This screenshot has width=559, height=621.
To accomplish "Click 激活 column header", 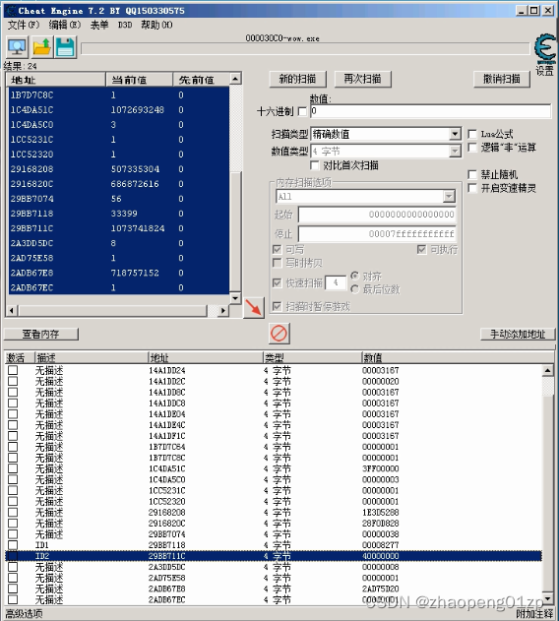I will [20, 357].
